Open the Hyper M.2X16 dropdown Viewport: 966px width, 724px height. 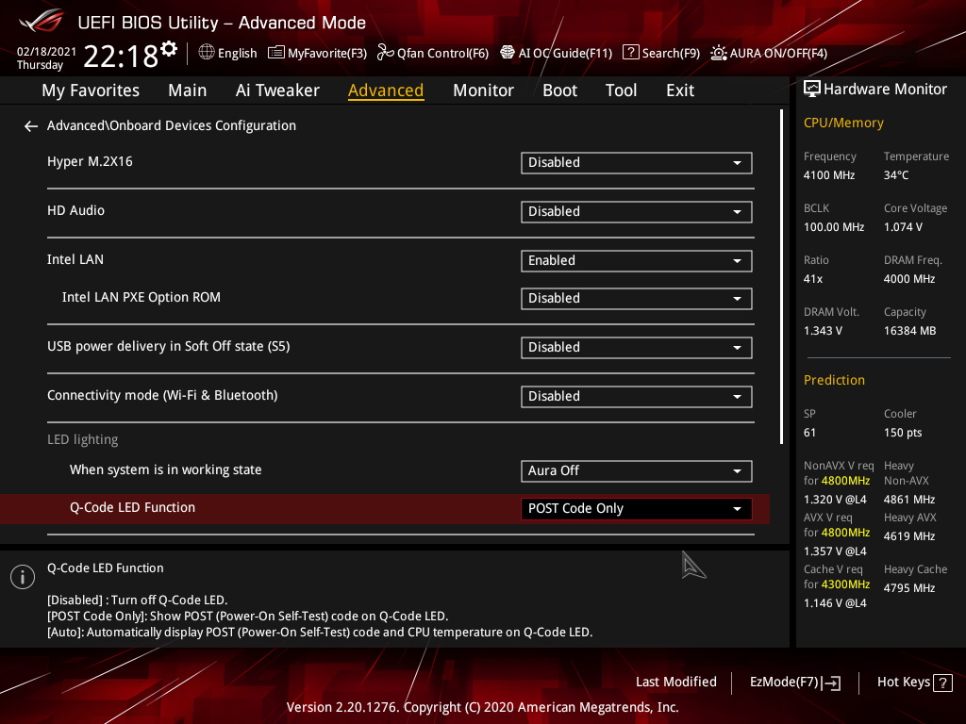[637, 162]
